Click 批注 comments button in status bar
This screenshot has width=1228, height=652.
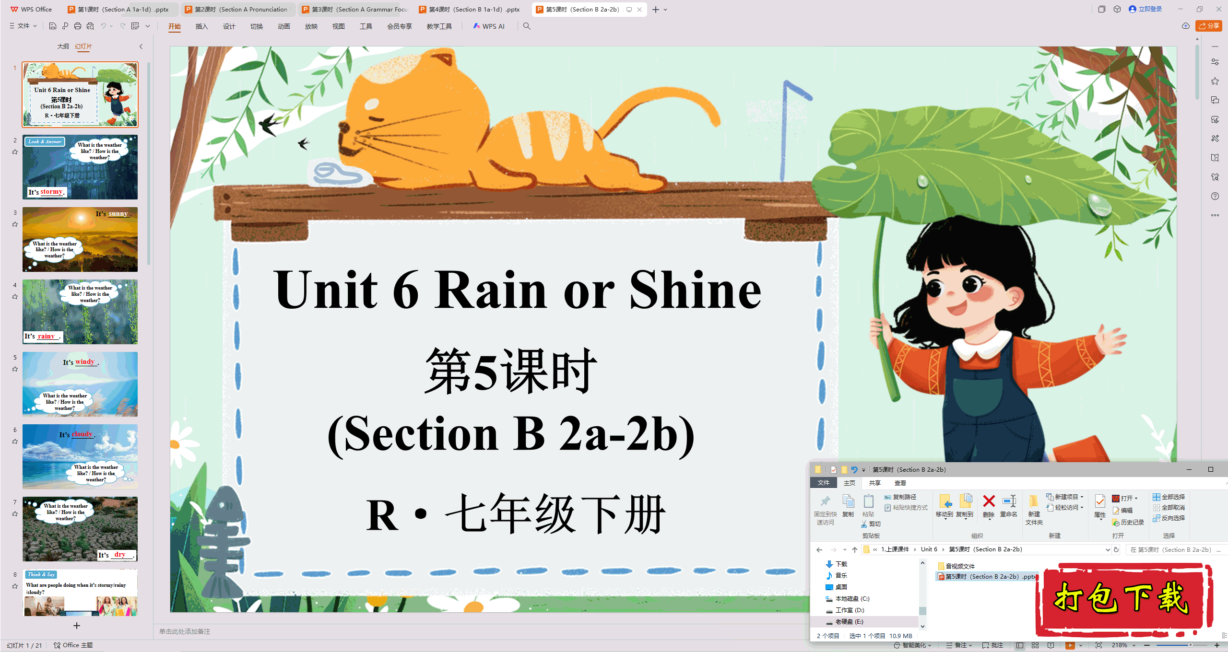click(x=993, y=645)
